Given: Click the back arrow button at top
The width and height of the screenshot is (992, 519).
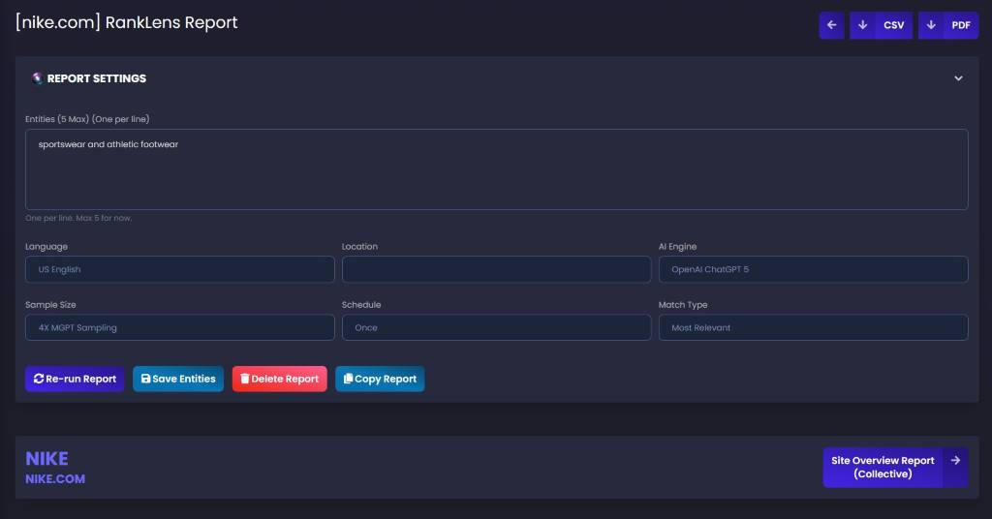Looking at the screenshot, I should [831, 25].
